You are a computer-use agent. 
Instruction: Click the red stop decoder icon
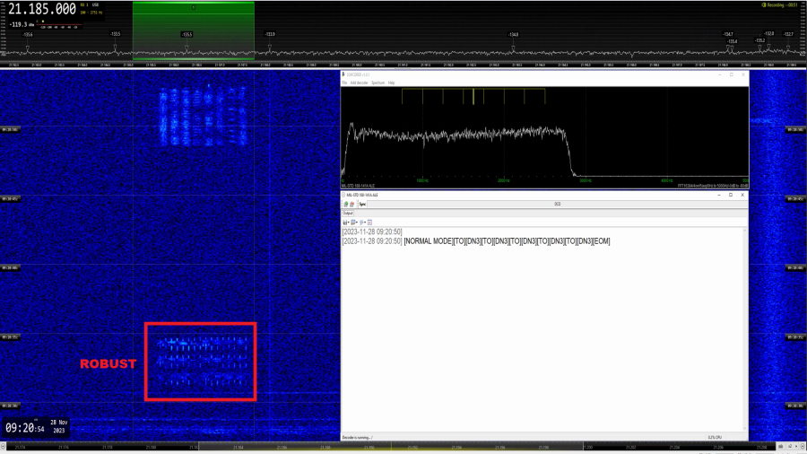click(351, 205)
